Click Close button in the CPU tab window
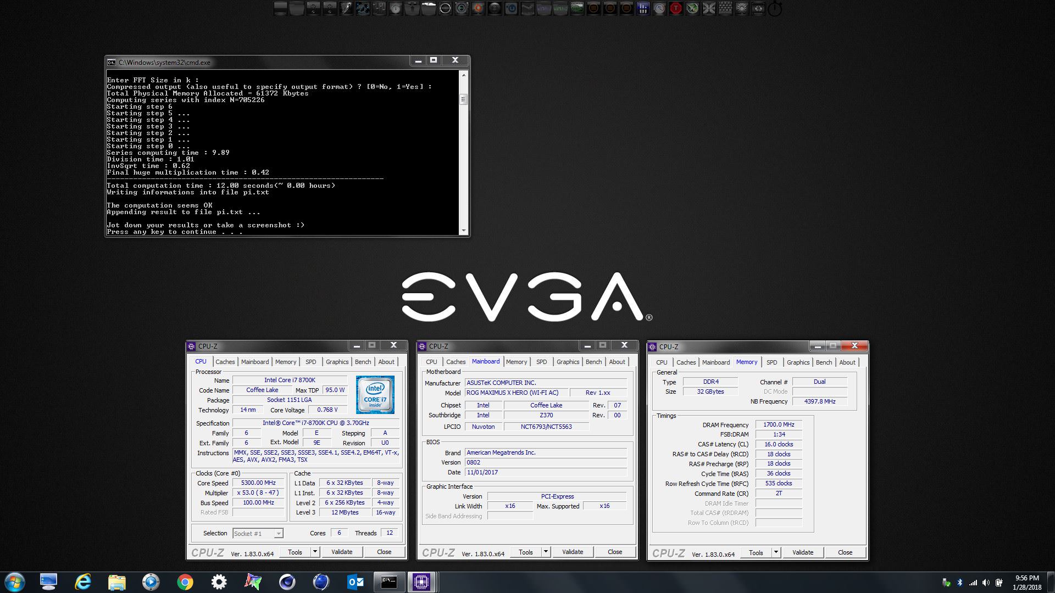Image resolution: width=1055 pixels, height=593 pixels. pos(384,552)
